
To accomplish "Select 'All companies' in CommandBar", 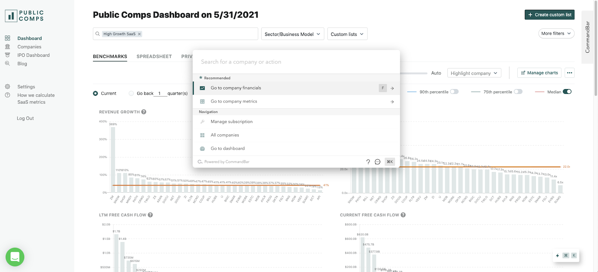I will pyautogui.click(x=296, y=135).
